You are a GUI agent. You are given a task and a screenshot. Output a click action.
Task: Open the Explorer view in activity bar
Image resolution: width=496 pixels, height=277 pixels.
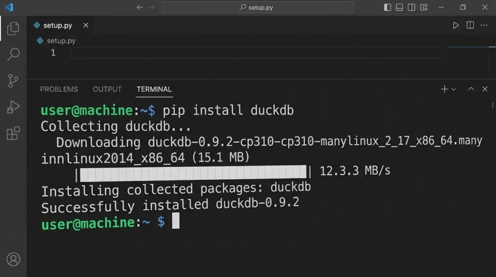13,29
